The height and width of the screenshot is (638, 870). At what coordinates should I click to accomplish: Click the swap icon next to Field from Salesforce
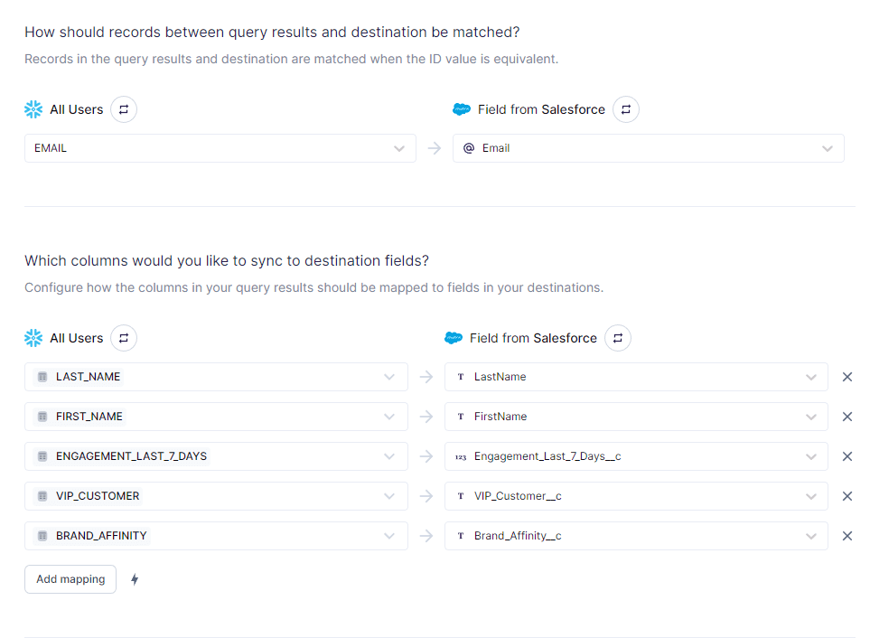tap(625, 108)
